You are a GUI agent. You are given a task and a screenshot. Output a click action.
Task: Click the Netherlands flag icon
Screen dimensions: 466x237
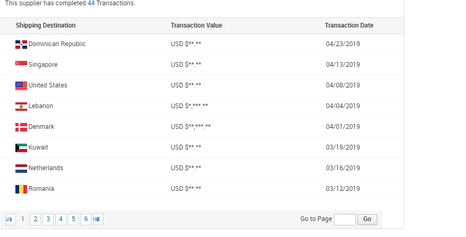(21, 168)
